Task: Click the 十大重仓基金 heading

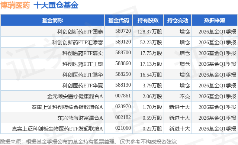Action: 56,6
